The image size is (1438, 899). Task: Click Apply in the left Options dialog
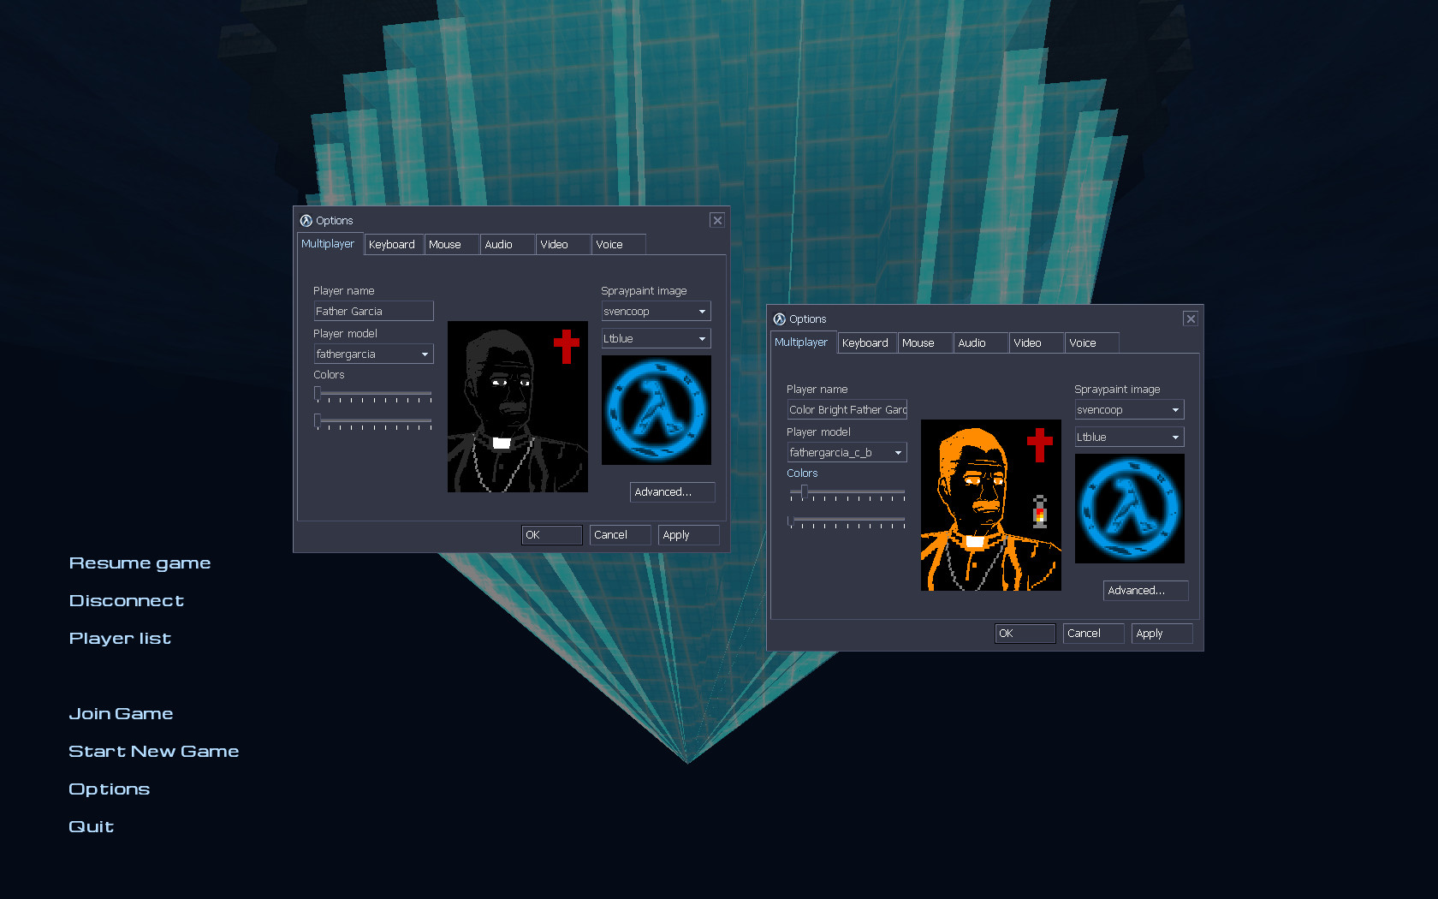[687, 535]
